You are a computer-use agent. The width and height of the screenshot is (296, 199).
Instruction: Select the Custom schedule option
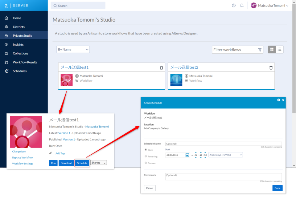tap(146, 163)
